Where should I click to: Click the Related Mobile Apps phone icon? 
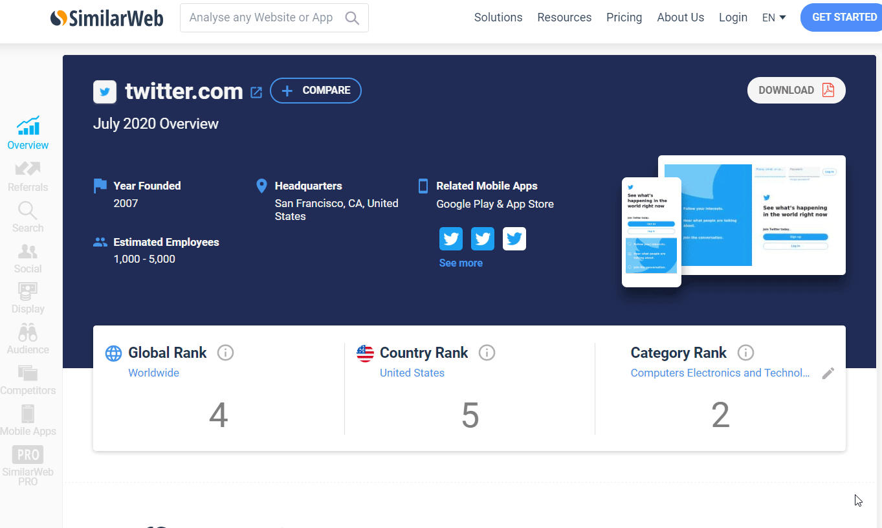[423, 186]
